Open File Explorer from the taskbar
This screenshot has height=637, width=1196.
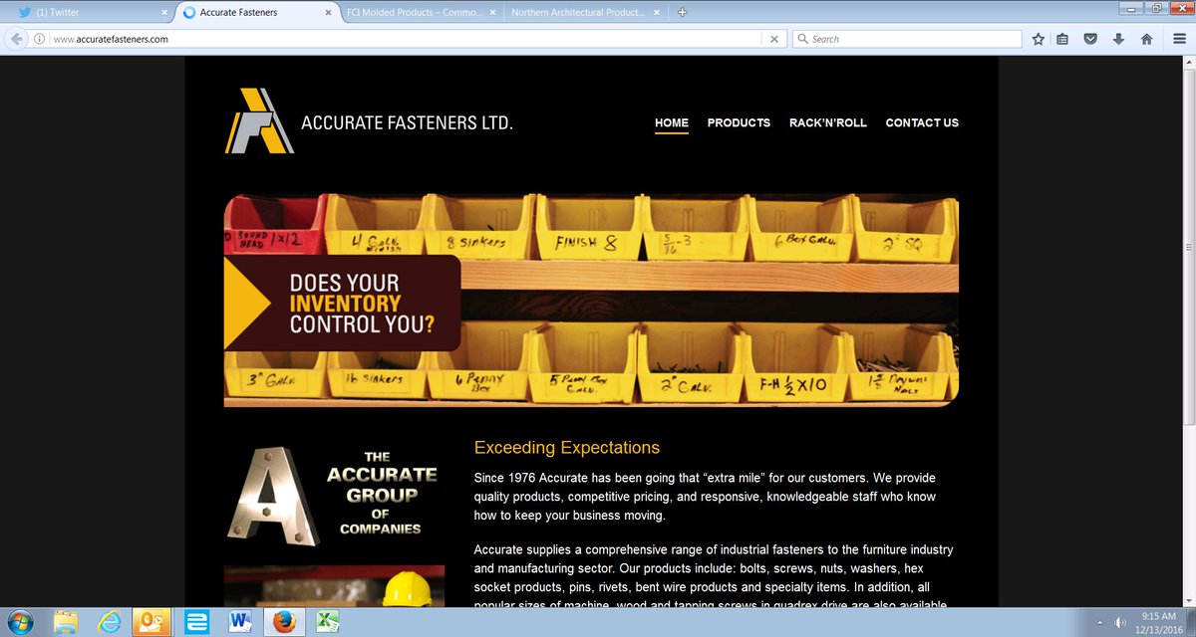point(64,622)
